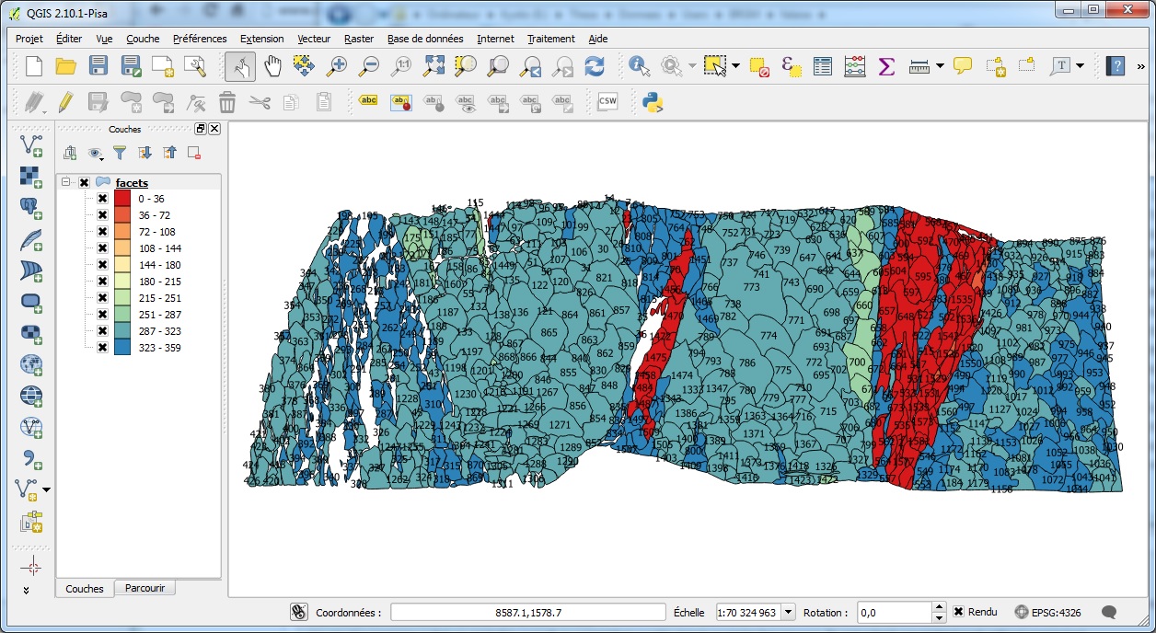1156x633 pixels.
Task: Choose the Zoom Out magnifier tool
Action: tap(369, 65)
